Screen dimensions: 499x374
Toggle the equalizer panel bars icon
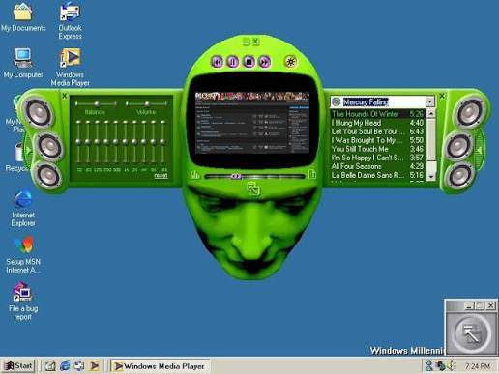194,175
